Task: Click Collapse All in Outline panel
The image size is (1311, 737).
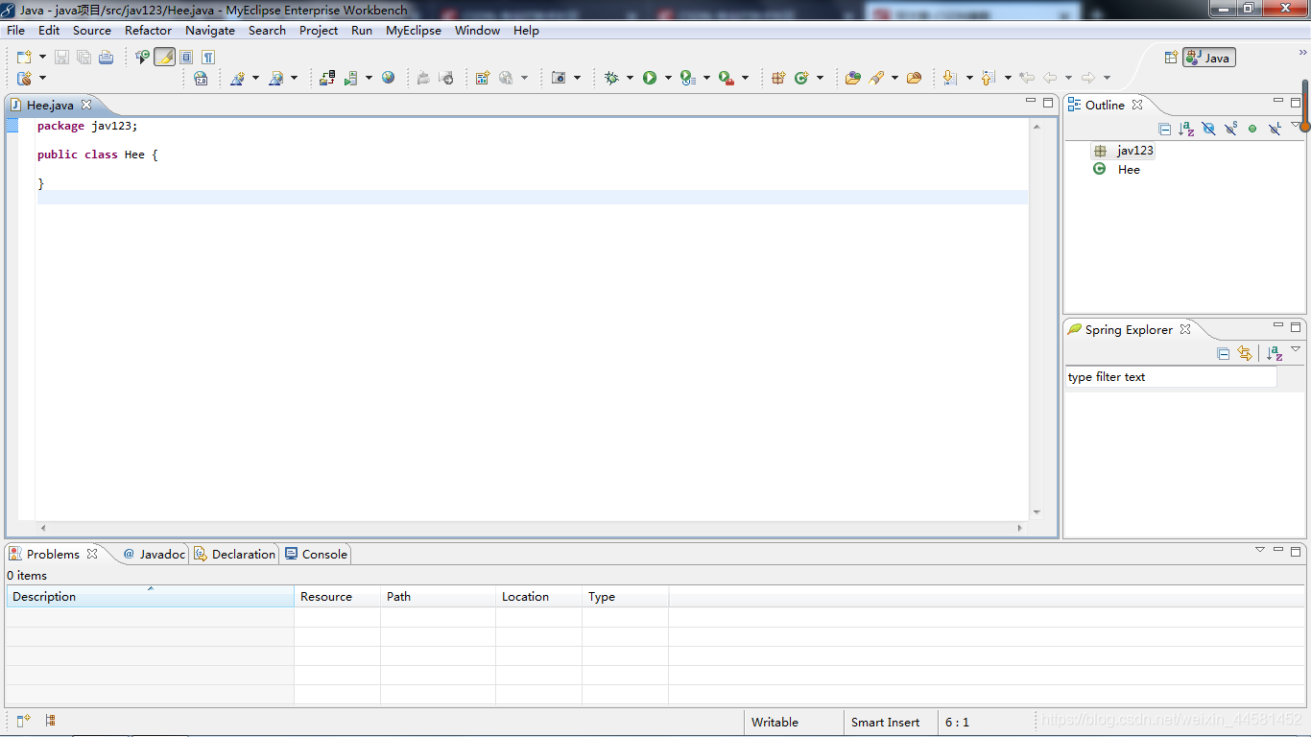Action: tap(1165, 129)
